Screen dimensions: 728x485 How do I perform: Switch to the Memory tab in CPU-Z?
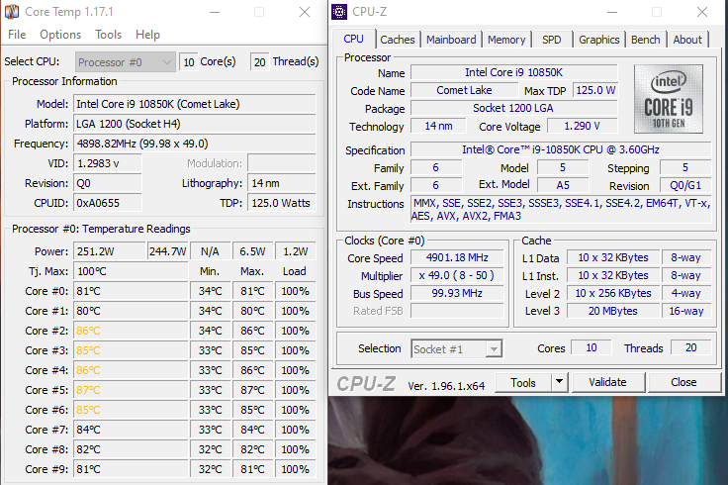[x=506, y=40]
